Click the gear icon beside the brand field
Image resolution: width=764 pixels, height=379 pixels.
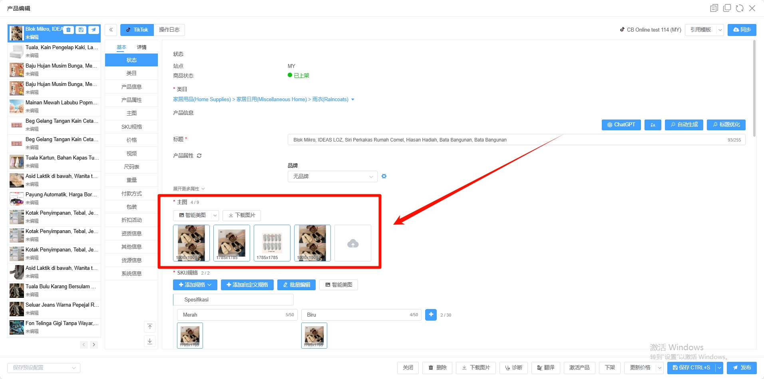384,176
